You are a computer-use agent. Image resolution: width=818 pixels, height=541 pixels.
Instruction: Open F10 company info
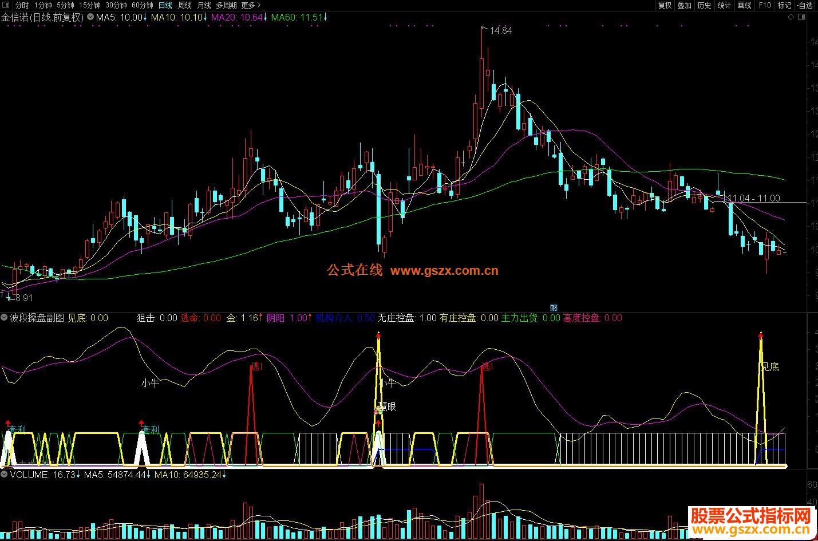[765, 5]
